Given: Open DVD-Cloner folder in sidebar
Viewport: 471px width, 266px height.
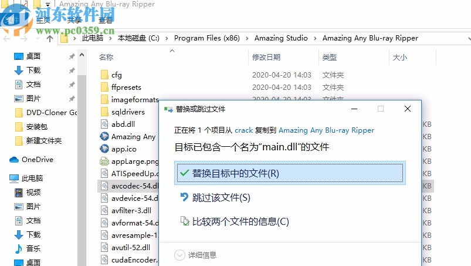Looking at the screenshot, I should [52, 112].
